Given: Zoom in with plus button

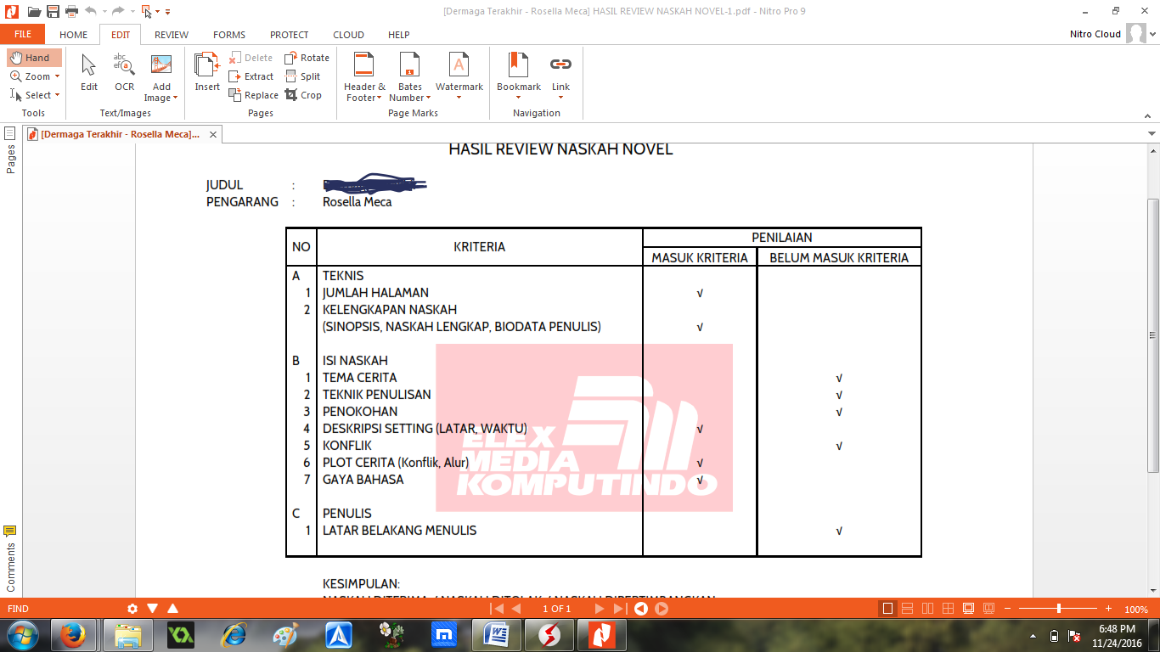Looking at the screenshot, I should (1108, 609).
